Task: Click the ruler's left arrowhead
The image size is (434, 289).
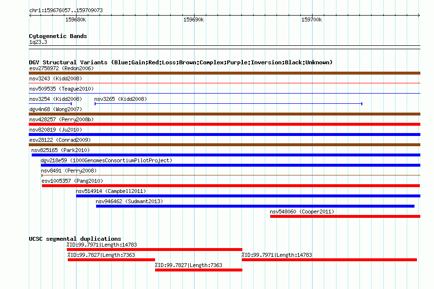Action: (30, 15)
